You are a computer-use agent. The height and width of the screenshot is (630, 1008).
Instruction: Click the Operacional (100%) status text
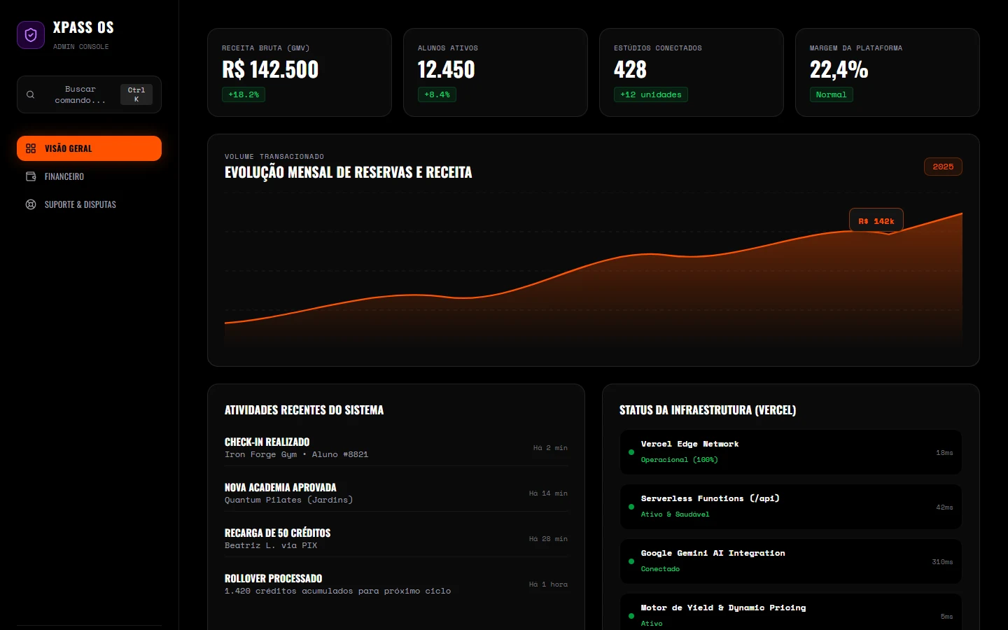tap(679, 460)
